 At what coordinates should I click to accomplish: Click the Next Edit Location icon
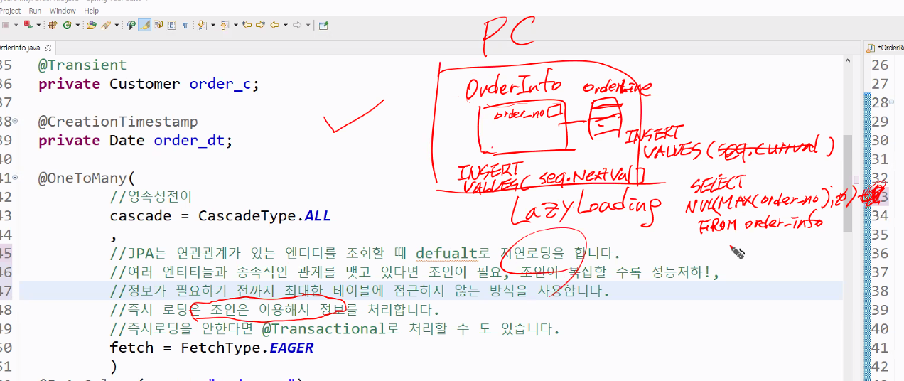pos(260,25)
